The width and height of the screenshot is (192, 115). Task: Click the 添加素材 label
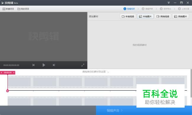point(93,17)
